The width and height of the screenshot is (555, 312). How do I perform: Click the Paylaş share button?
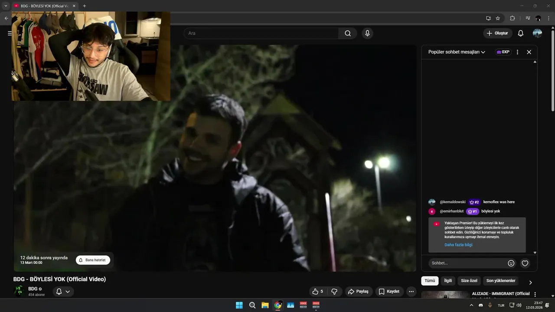tap(359, 292)
